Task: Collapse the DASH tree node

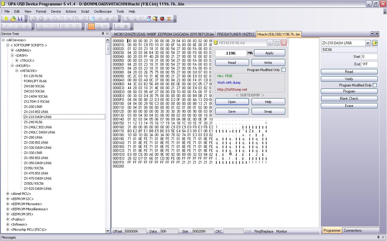Action: (12, 55)
